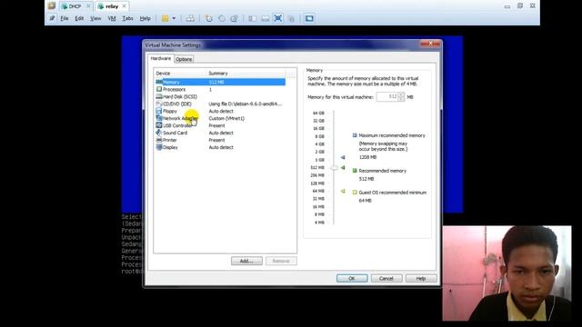582x327 pixels.
Task: Select the USB Controller device icon
Action: tap(159, 125)
